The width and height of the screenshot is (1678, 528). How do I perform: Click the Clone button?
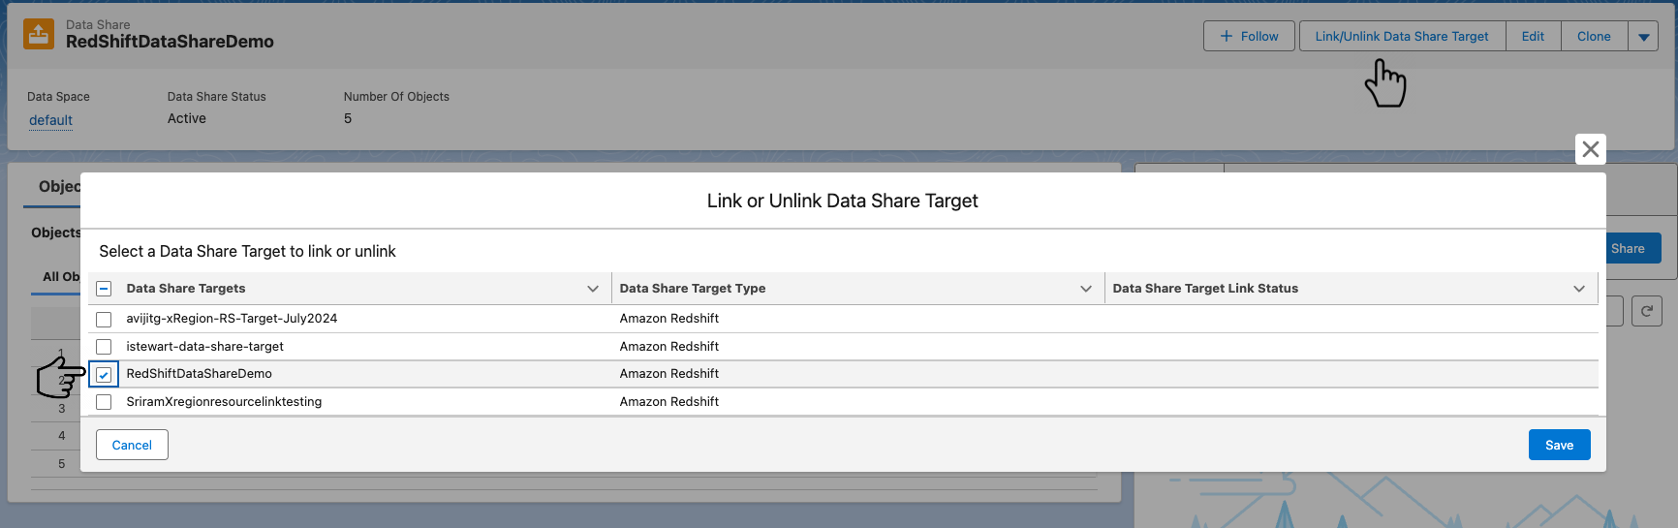1594,37
